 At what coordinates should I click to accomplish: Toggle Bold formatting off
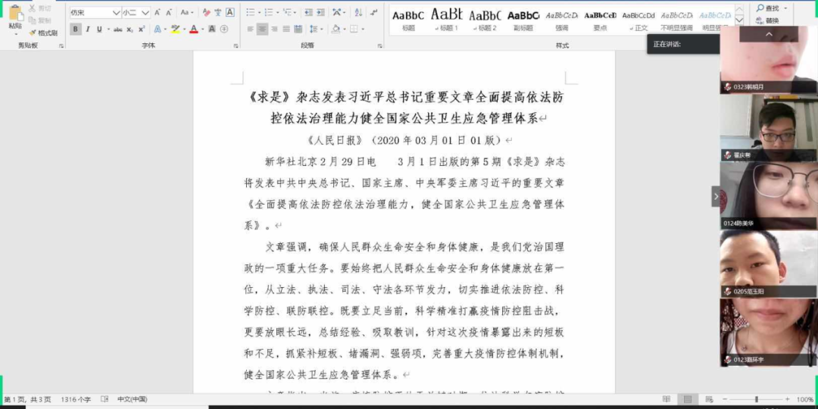point(76,30)
